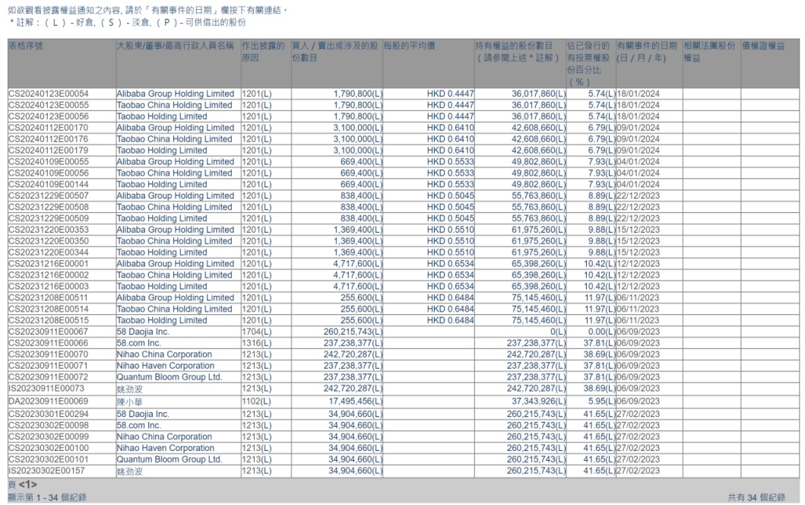Select form number IS20230911E00073
This screenshot has height=505, width=805.
pos(46,389)
